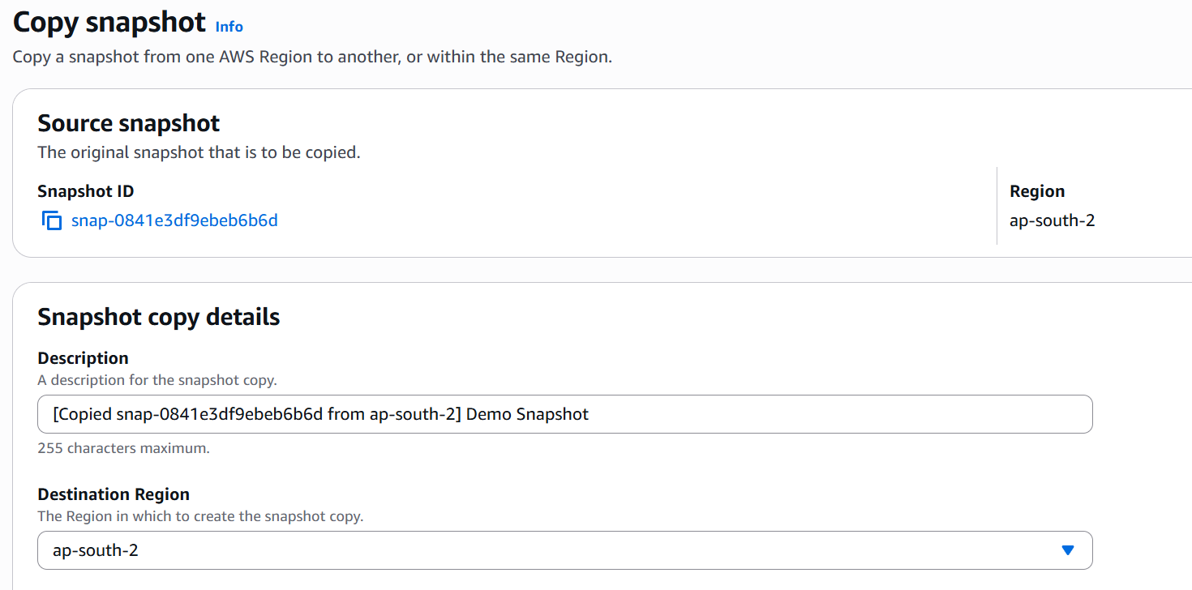Screen dimensions: 1192x590
Task: Click 'The Region in which to create' helper text
Action: tap(200, 516)
